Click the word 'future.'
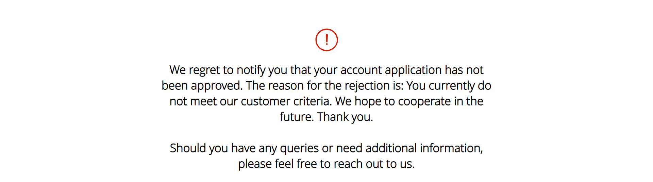The image size is (653, 182). point(297,117)
